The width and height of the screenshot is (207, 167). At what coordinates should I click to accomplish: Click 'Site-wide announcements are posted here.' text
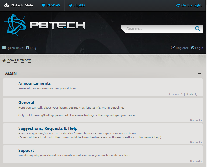(x=47, y=89)
